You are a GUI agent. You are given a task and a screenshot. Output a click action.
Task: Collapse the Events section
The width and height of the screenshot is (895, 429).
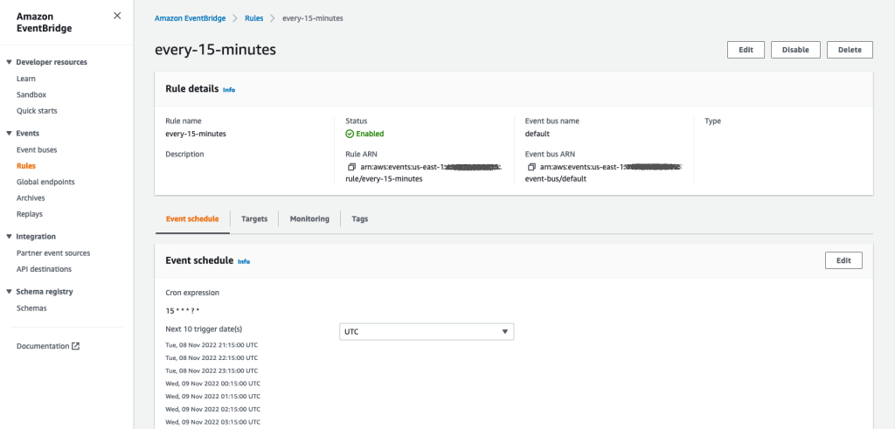click(x=9, y=134)
